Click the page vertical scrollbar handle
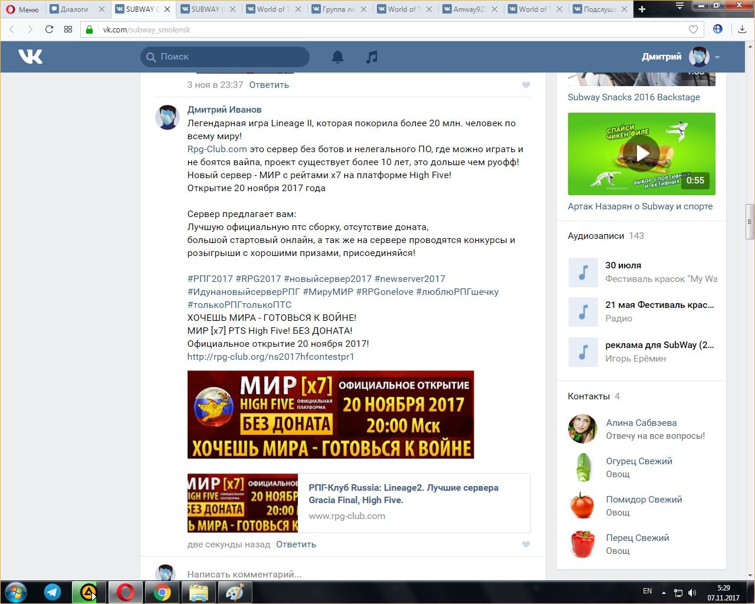755x604 pixels. click(x=750, y=222)
